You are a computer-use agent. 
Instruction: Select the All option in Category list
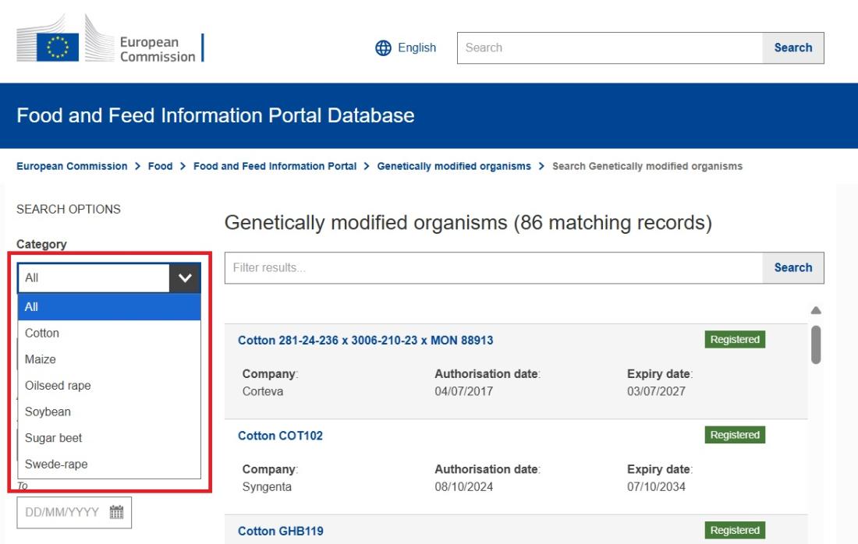point(32,307)
